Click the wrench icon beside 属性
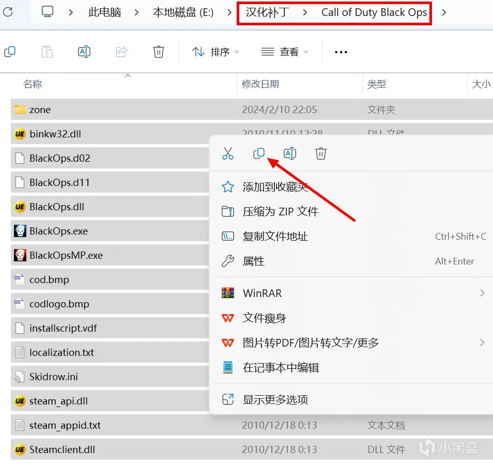The width and height of the screenshot is (493, 468). 227,261
